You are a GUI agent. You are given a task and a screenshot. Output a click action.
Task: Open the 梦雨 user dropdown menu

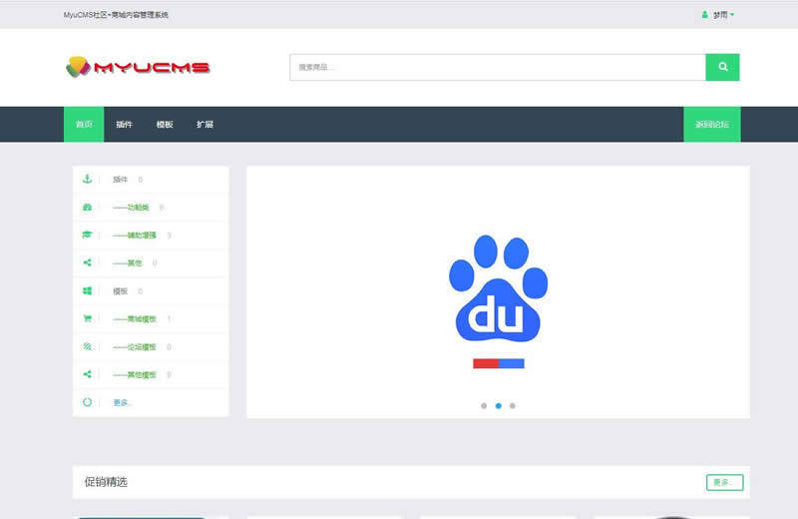point(723,15)
